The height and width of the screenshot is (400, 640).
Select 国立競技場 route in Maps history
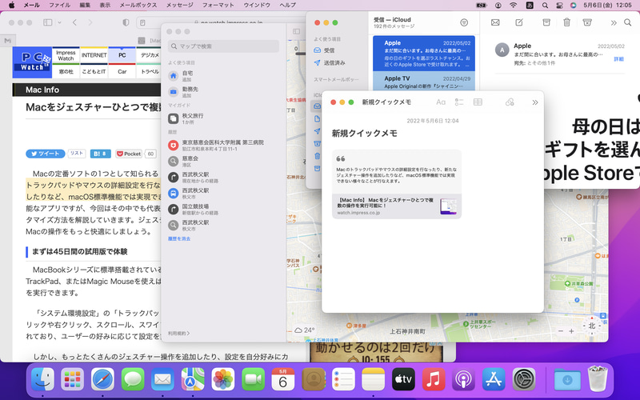point(223,210)
